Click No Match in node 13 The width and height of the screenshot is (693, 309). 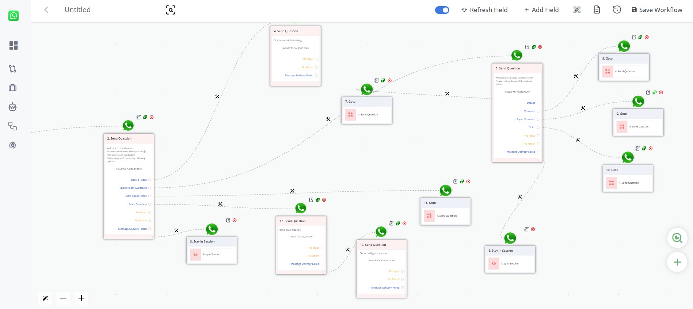393,279
